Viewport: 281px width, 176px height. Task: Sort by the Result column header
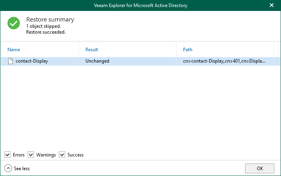click(x=92, y=50)
